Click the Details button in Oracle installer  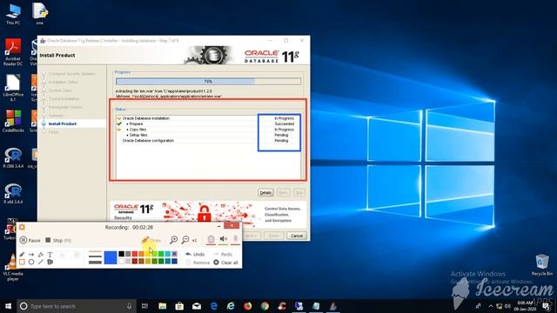point(265,192)
